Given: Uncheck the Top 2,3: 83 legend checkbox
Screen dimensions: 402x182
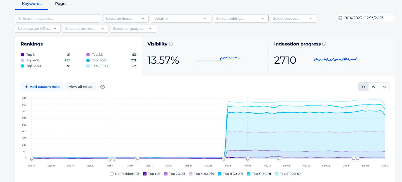Looking at the screenshot, I should 166,174.
